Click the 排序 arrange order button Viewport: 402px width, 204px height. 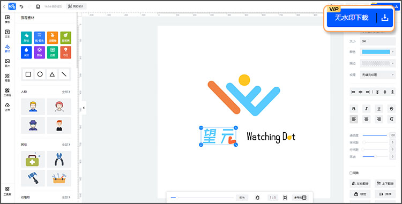point(385,194)
